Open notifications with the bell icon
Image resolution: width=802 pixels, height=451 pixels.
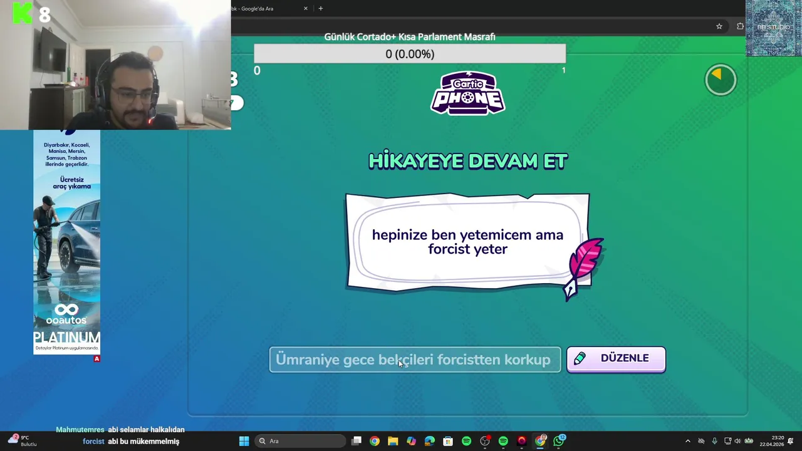791,441
